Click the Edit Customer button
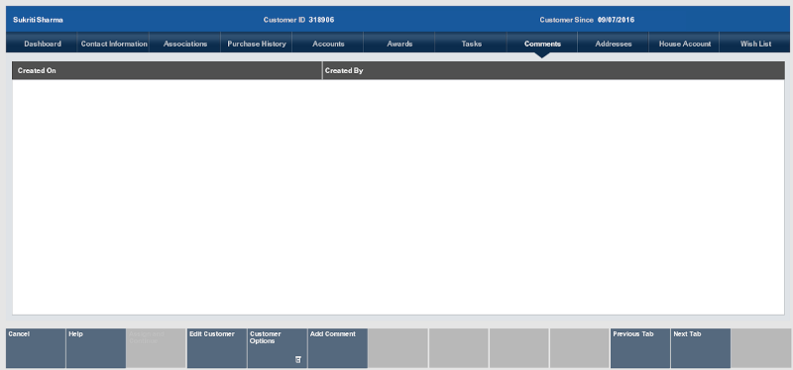Image resolution: width=793 pixels, height=370 pixels. pos(217,348)
